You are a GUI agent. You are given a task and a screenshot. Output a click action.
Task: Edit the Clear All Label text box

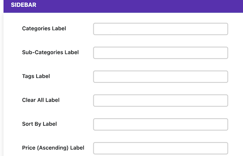[161, 101]
